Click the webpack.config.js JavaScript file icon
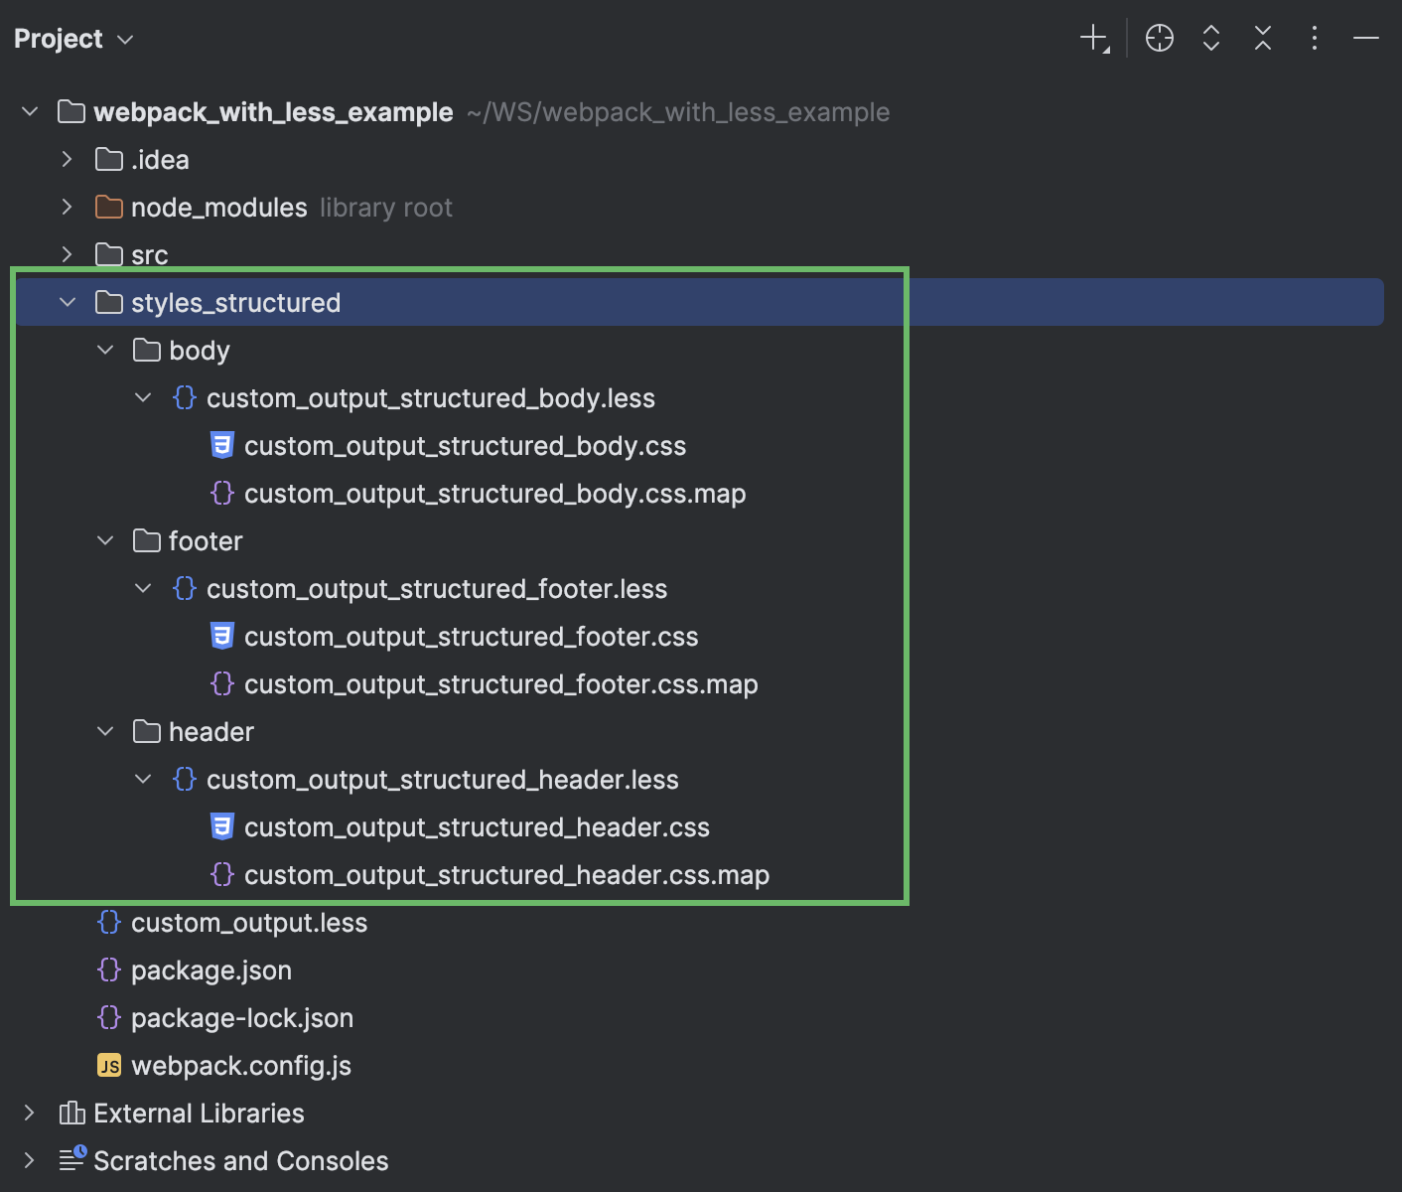This screenshot has width=1402, height=1192. pyautogui.click(x=109, y=1065)
